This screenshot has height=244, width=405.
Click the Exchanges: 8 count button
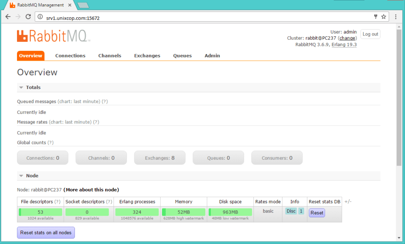160,158
